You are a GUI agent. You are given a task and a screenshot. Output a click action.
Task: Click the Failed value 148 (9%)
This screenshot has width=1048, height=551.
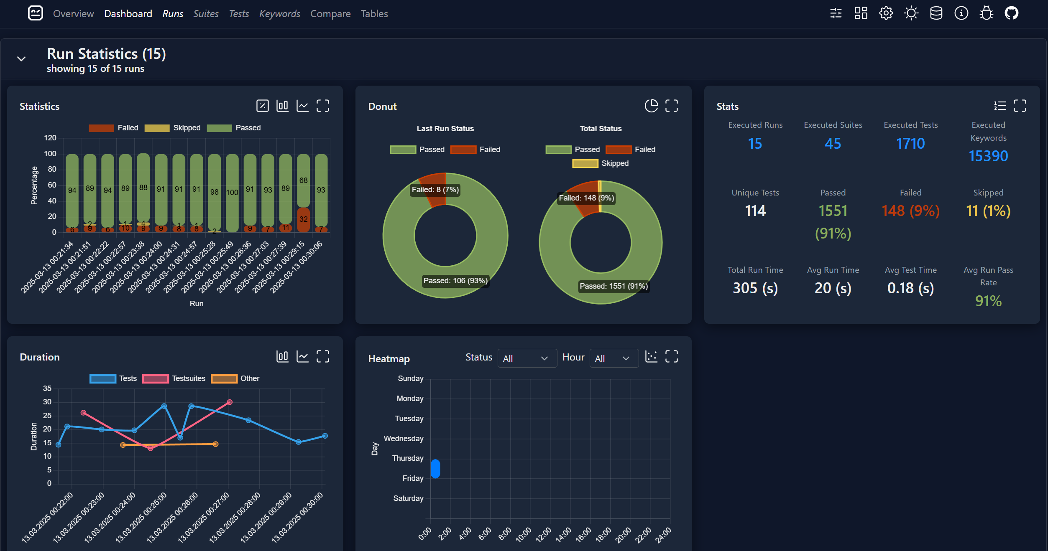coord(910,211)
